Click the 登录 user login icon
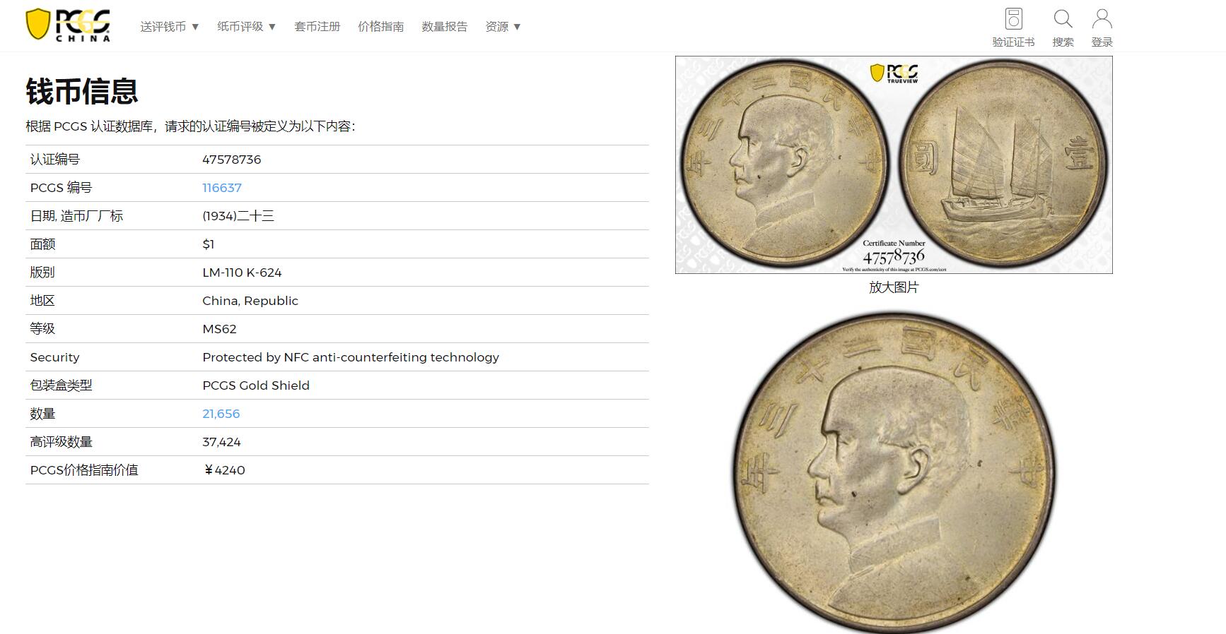 pos(1102,19)
